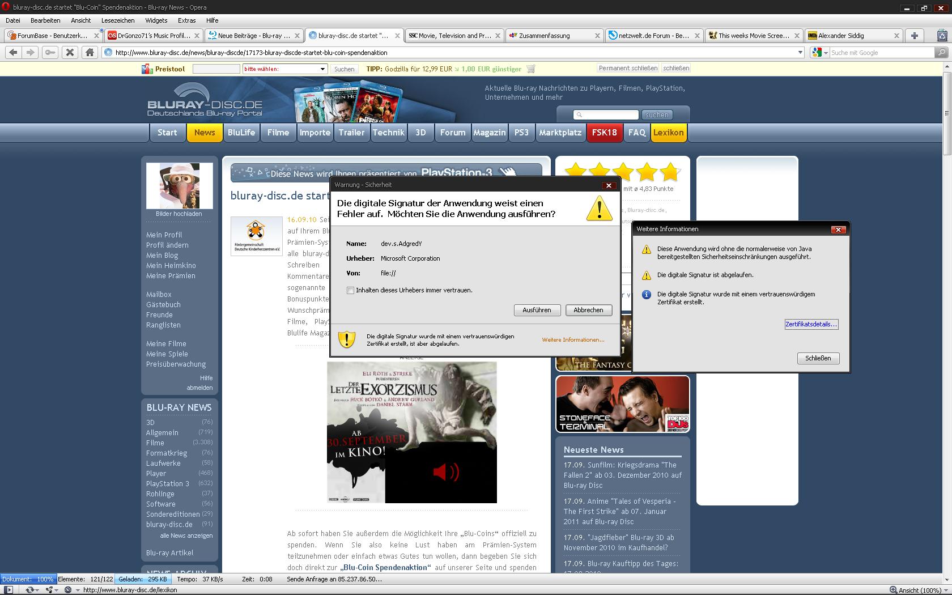Open the FSK18 navigation item

(x=604, y=133)
